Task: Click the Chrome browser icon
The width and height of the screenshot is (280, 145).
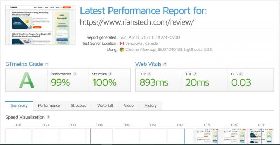Action: tap(122, 50)
